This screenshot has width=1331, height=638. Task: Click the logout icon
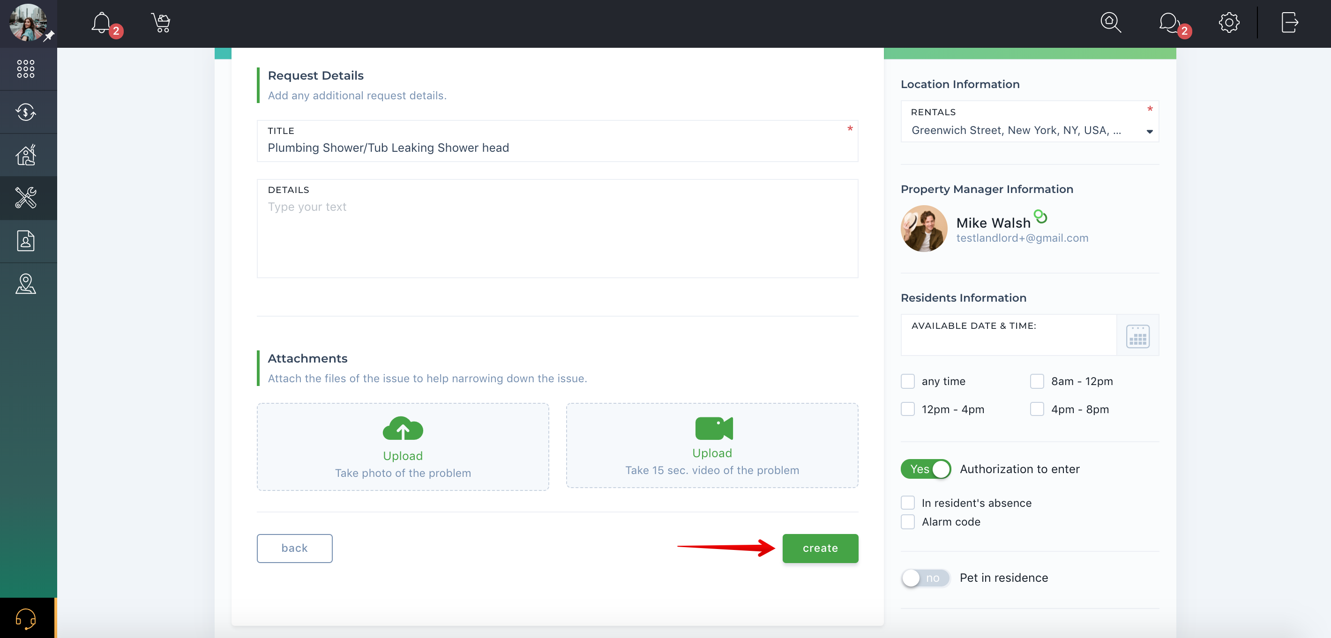click(1290, 22)
